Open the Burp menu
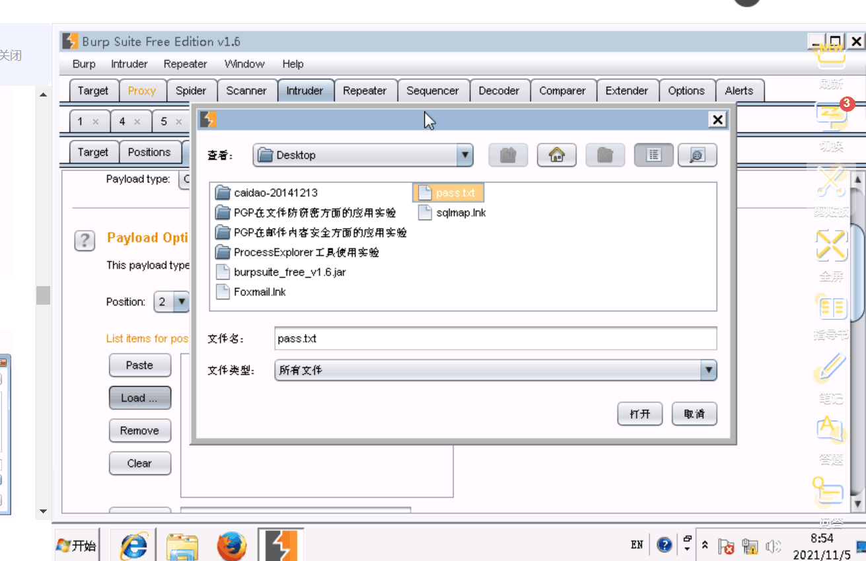This screenshot has width=866, height=561. [84, 64]
